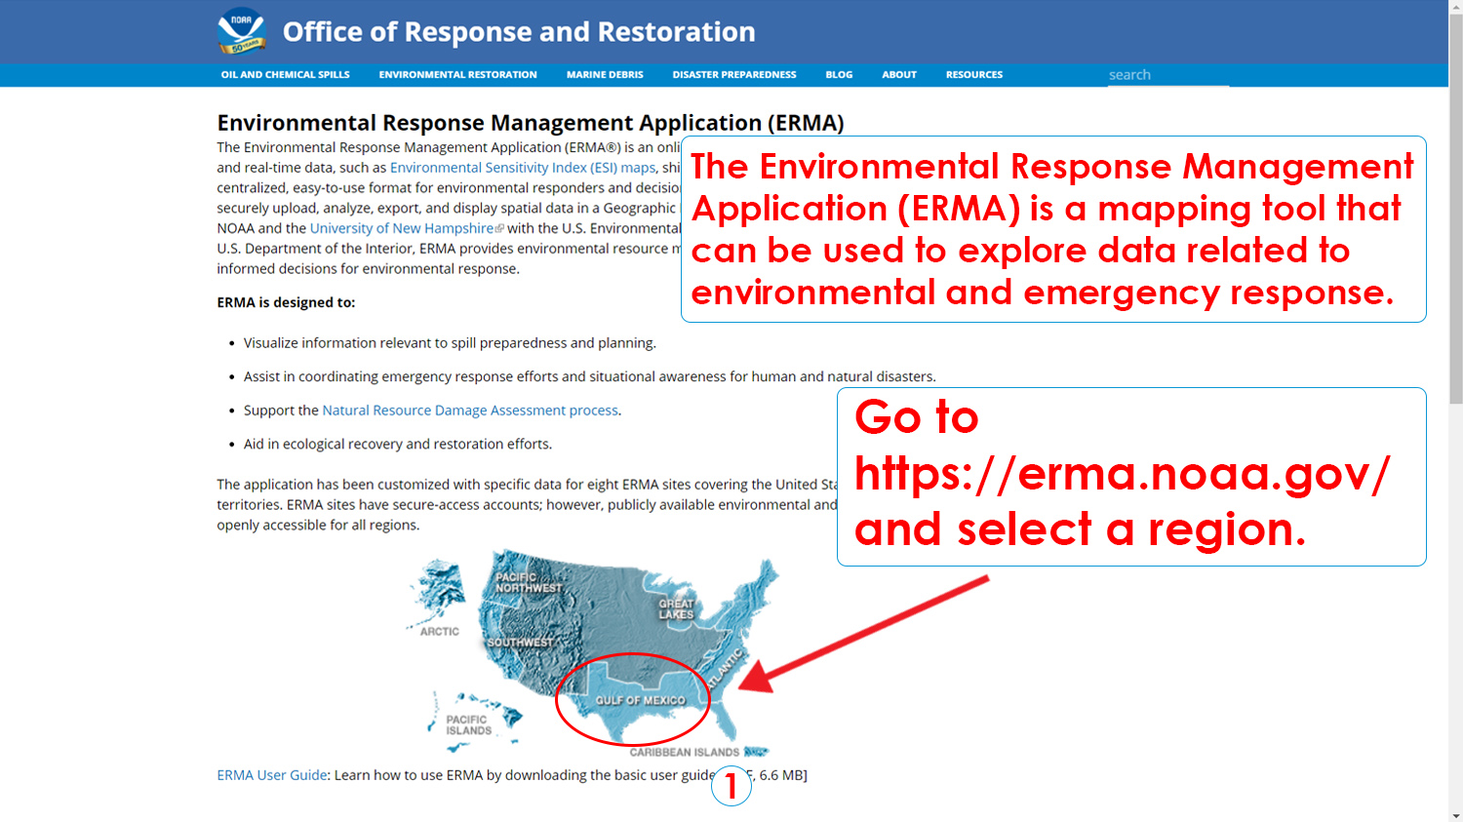Open the Oil and Chemical Spills menu
This screenshot has width=1463, height=822.
click(285, 74)
